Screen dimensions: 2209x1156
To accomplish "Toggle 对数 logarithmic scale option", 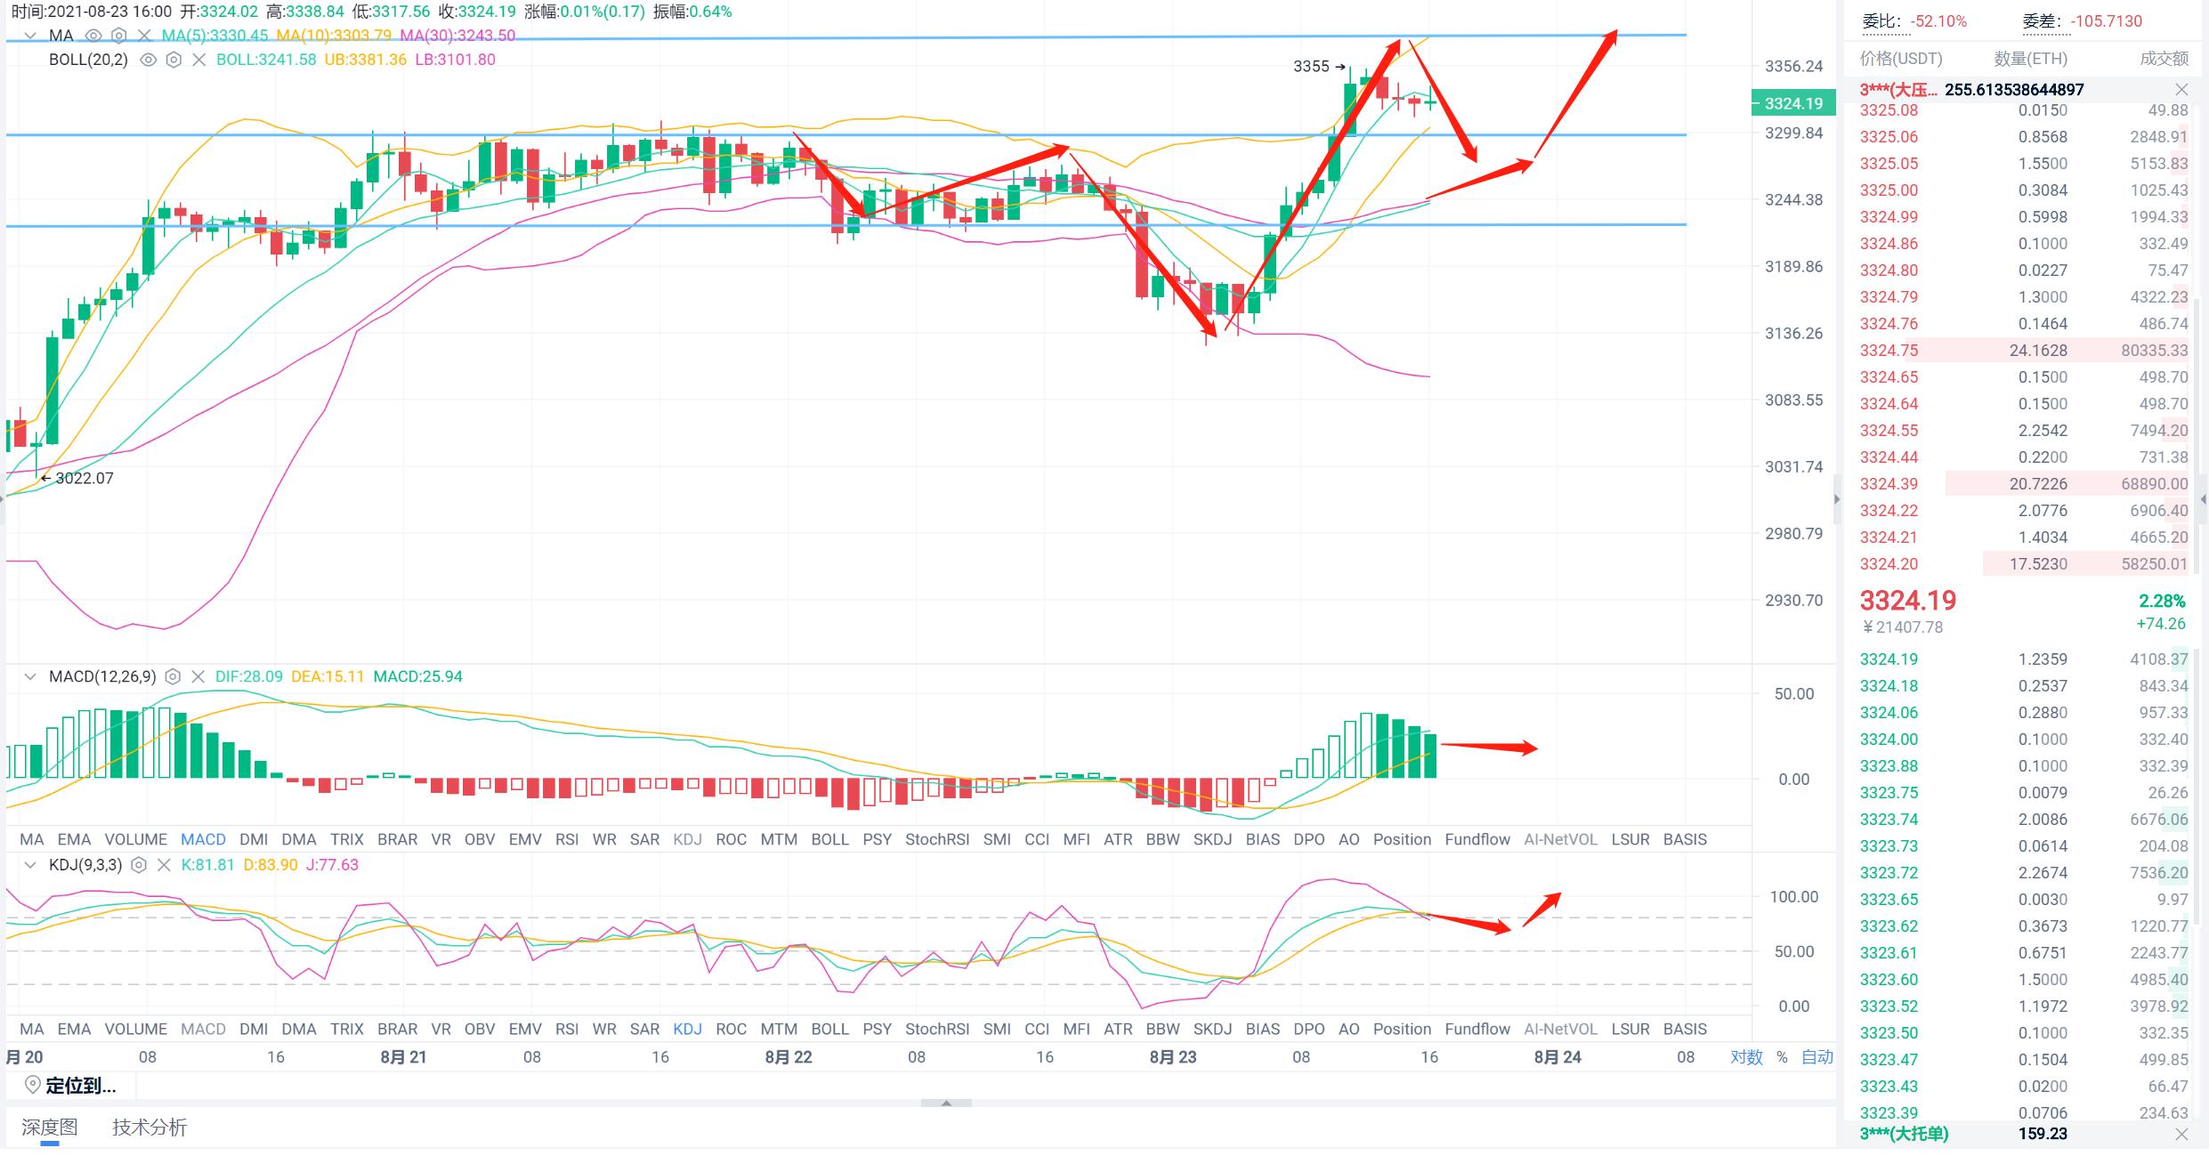I will coord(1746,1057).
